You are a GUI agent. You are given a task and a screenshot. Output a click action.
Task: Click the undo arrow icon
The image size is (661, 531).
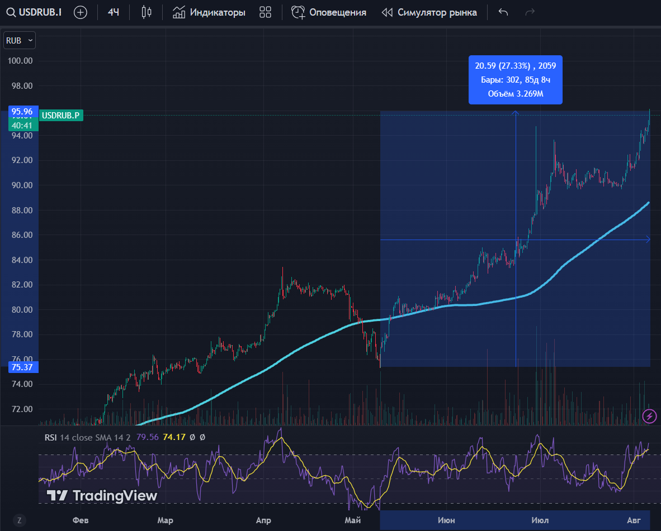[x=502, y=12]
